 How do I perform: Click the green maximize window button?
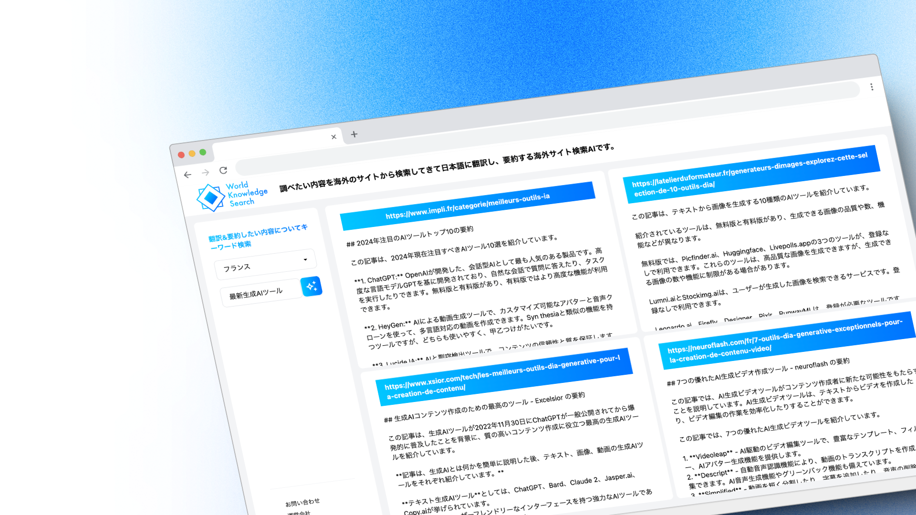(x=203, y=152)
